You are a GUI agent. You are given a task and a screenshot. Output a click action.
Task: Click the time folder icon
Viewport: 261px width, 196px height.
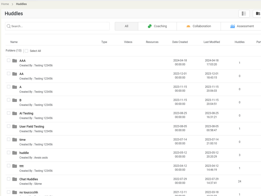(15, 140)
